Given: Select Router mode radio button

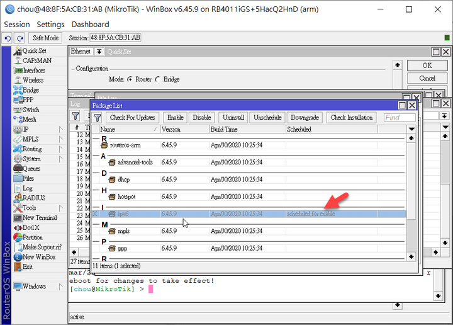Looking at the screenshot, I should click(130, 79).
